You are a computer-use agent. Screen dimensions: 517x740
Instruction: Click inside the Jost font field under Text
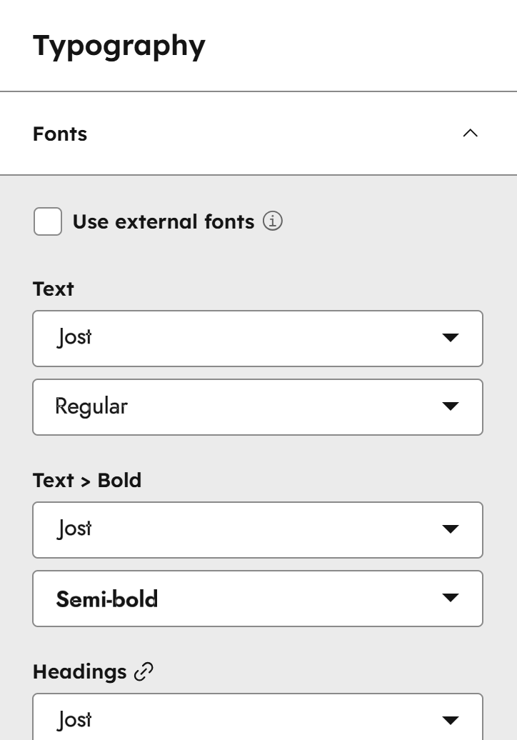click(x=214, y=339)
